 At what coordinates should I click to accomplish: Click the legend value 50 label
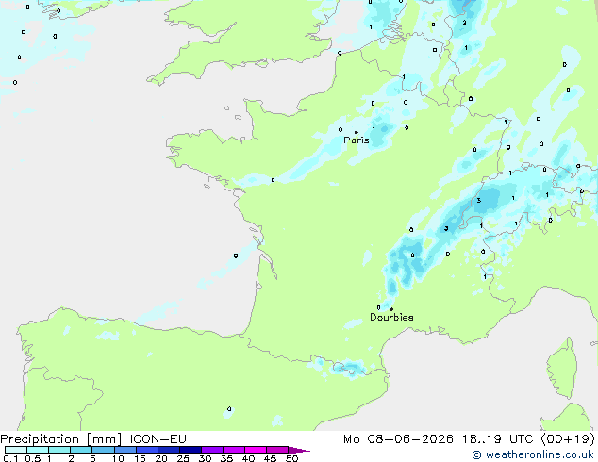291,458
